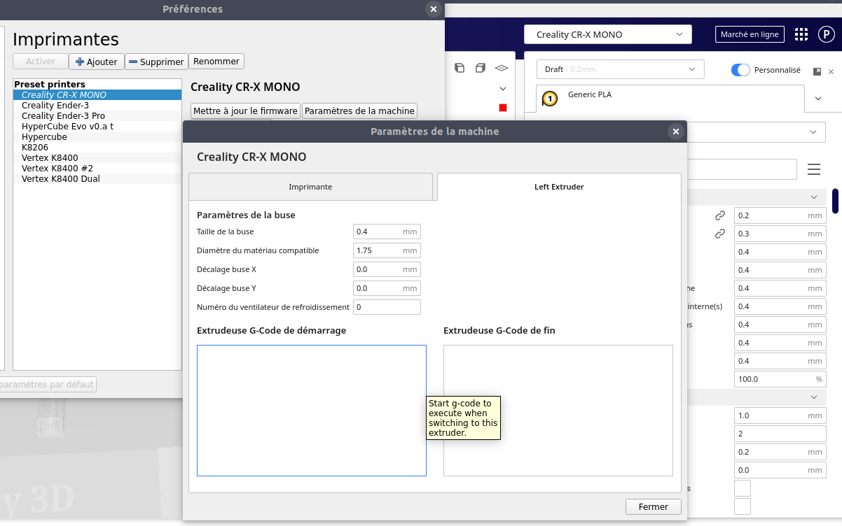
Task: Switch to the Left Extruder tab
Action: (x=559, y=187)
